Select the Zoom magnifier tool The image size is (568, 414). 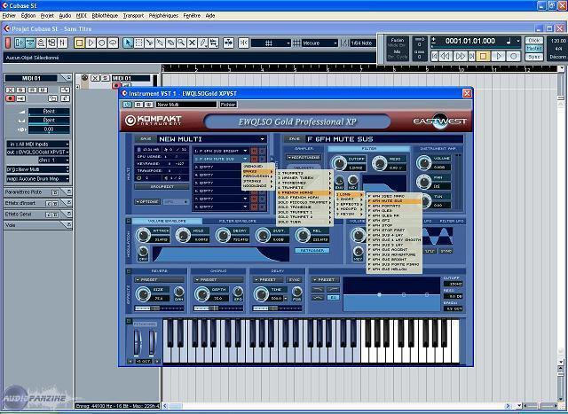point(181,43)
